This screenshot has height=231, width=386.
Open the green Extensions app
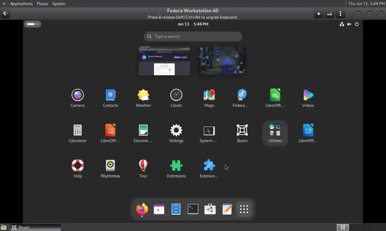[x=176, y=169]
